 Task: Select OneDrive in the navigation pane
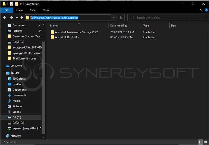16,66
